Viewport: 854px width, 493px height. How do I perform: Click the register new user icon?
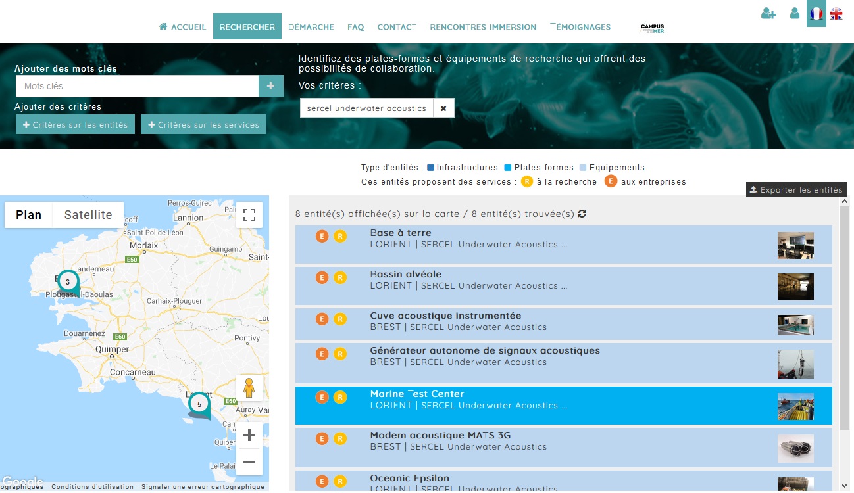click(x=768, y=13)
